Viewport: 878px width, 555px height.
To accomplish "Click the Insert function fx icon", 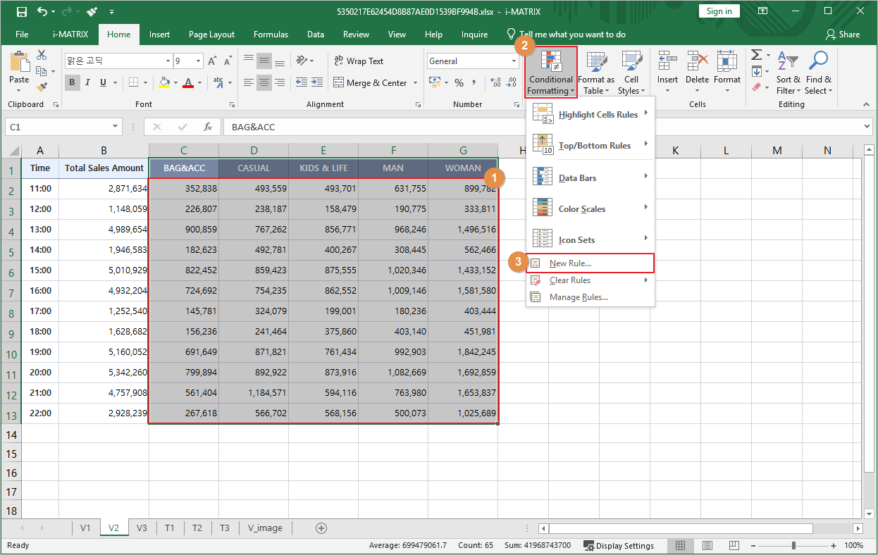I will click(x=208, y=127).
